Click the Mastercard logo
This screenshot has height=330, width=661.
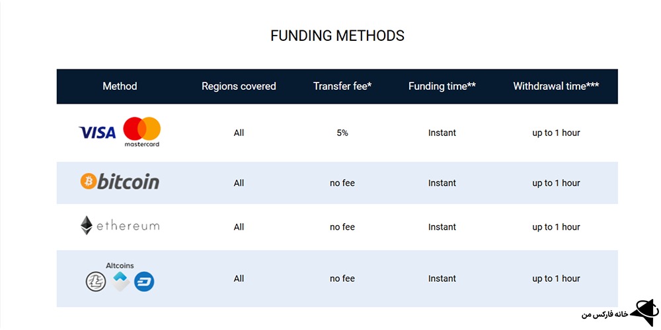click(x=142, y=131)
